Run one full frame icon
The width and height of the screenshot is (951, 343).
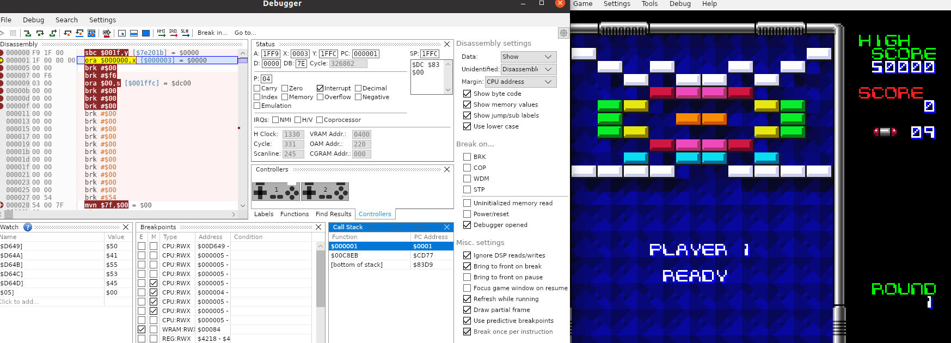pos(146,33)
